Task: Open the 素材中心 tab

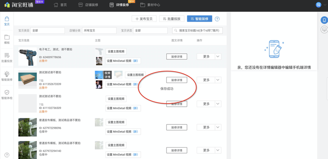Action: point(150,5)
